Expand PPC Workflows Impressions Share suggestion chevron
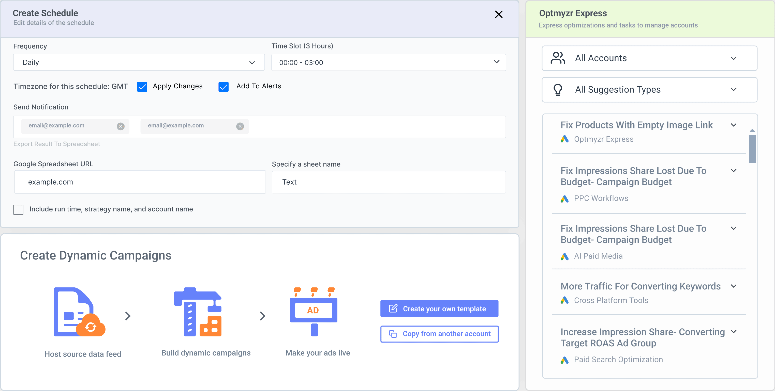775x391 pixels. pos(734,171)
